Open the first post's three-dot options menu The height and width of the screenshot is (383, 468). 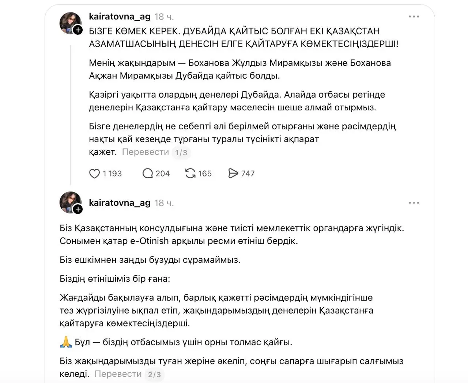pos(414,16)
